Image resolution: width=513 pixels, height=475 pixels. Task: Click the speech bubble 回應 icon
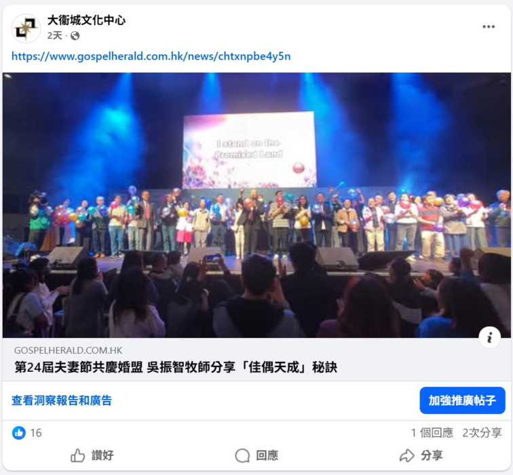click(242, 455)
